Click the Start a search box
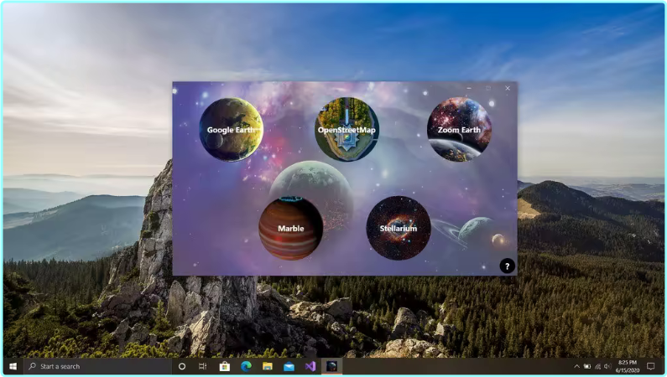Viewport: 667px width, 377px height. pos(97,366)
